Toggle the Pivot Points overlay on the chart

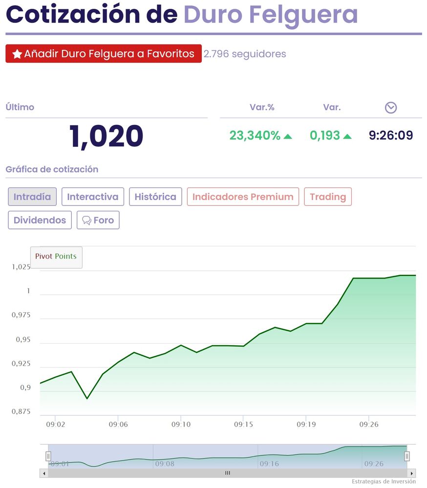pyautogui.click(x=56, y=257)
